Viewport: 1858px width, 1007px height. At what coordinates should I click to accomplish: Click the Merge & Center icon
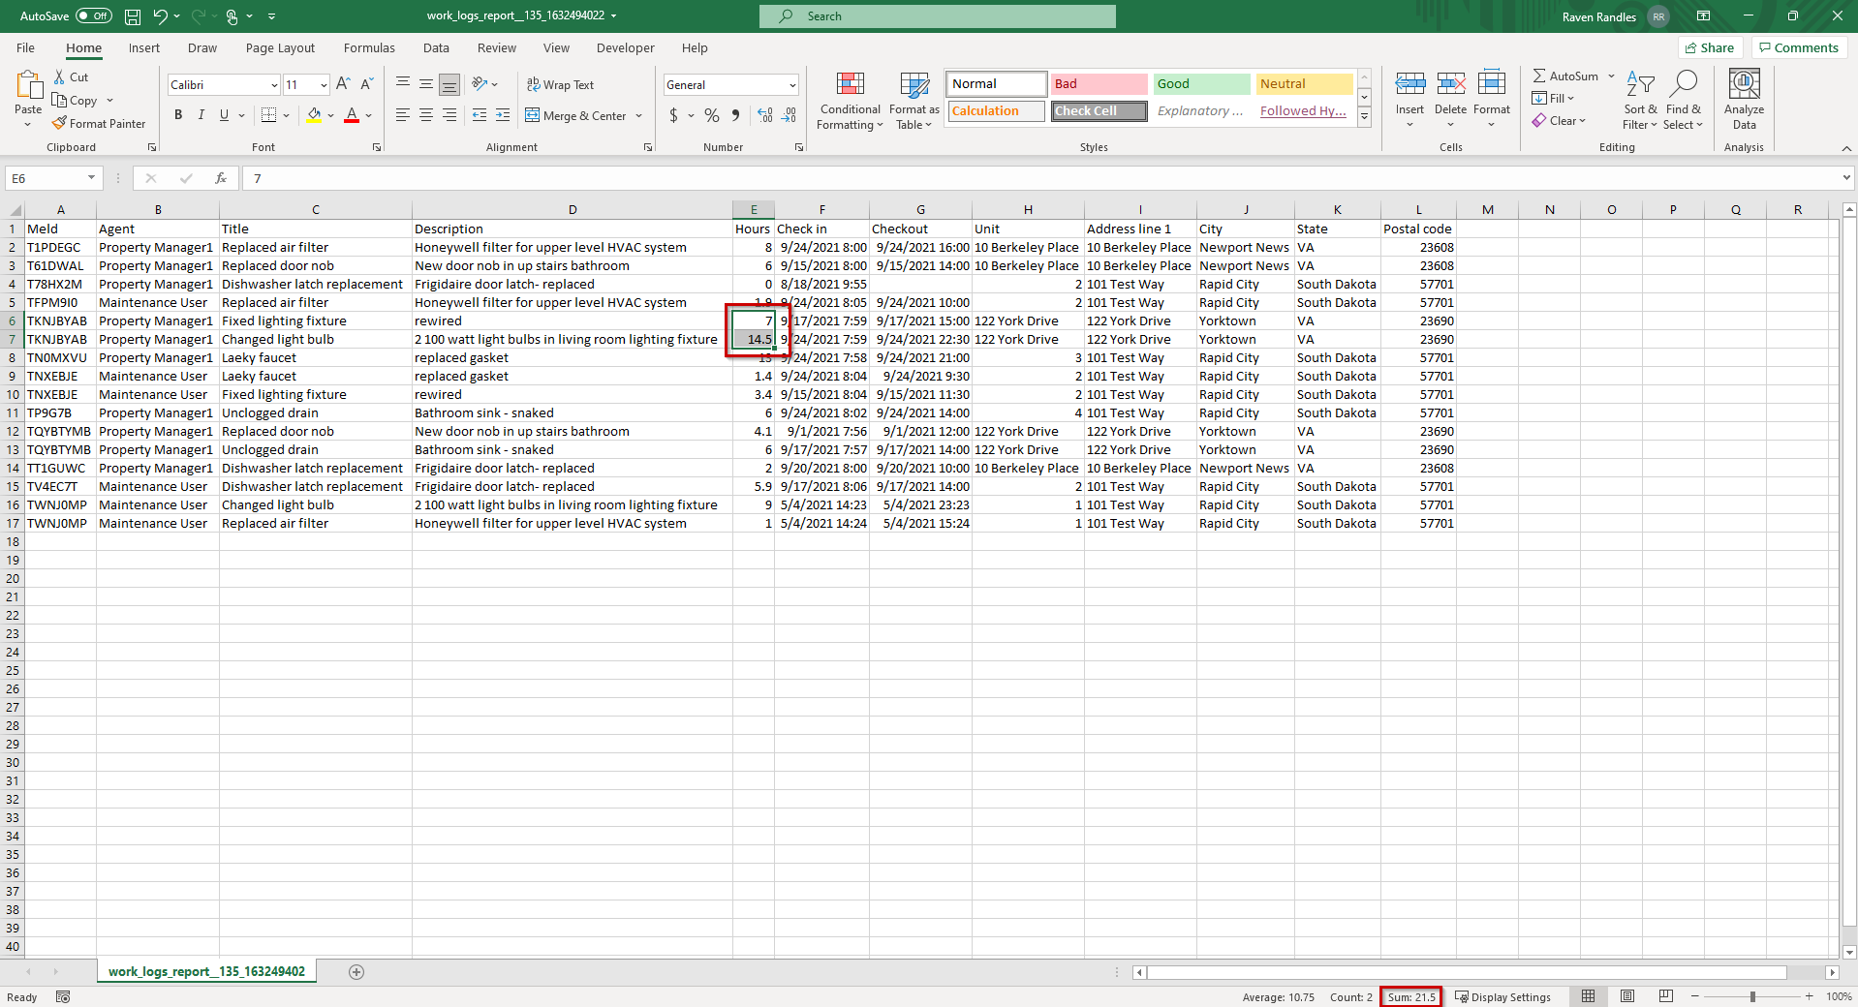(x=533, y=116)
